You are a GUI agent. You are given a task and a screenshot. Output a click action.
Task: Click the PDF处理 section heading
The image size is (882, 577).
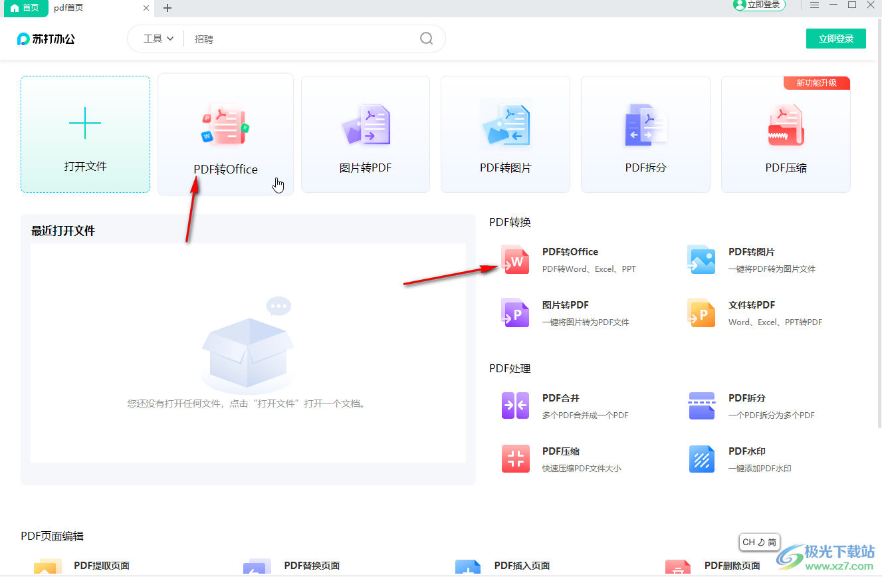(x=510, y=369)
